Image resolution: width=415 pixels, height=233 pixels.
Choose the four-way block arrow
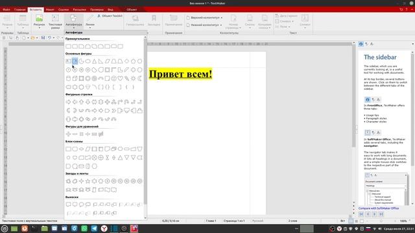coord(107,102)
